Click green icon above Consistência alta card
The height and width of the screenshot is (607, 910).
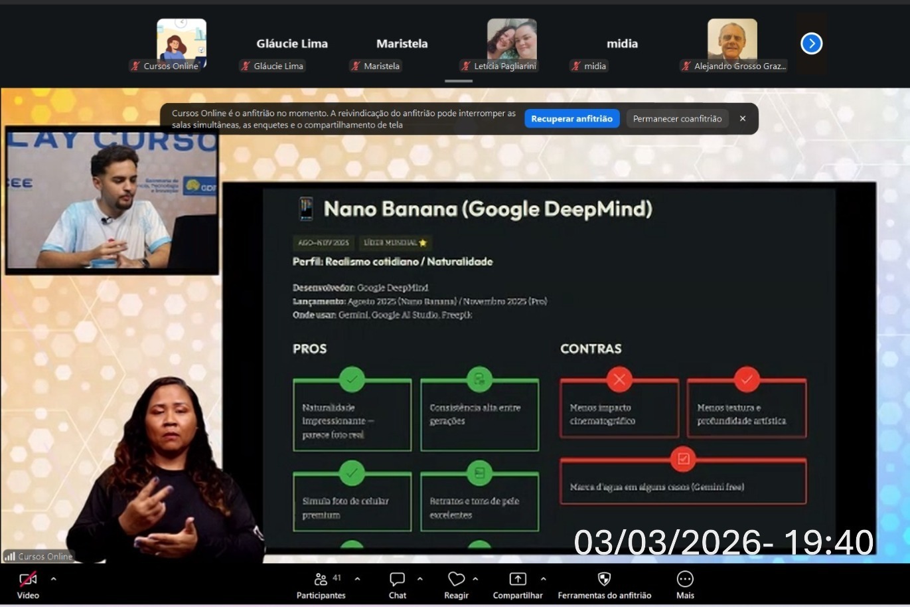click(x=479, y=379)
